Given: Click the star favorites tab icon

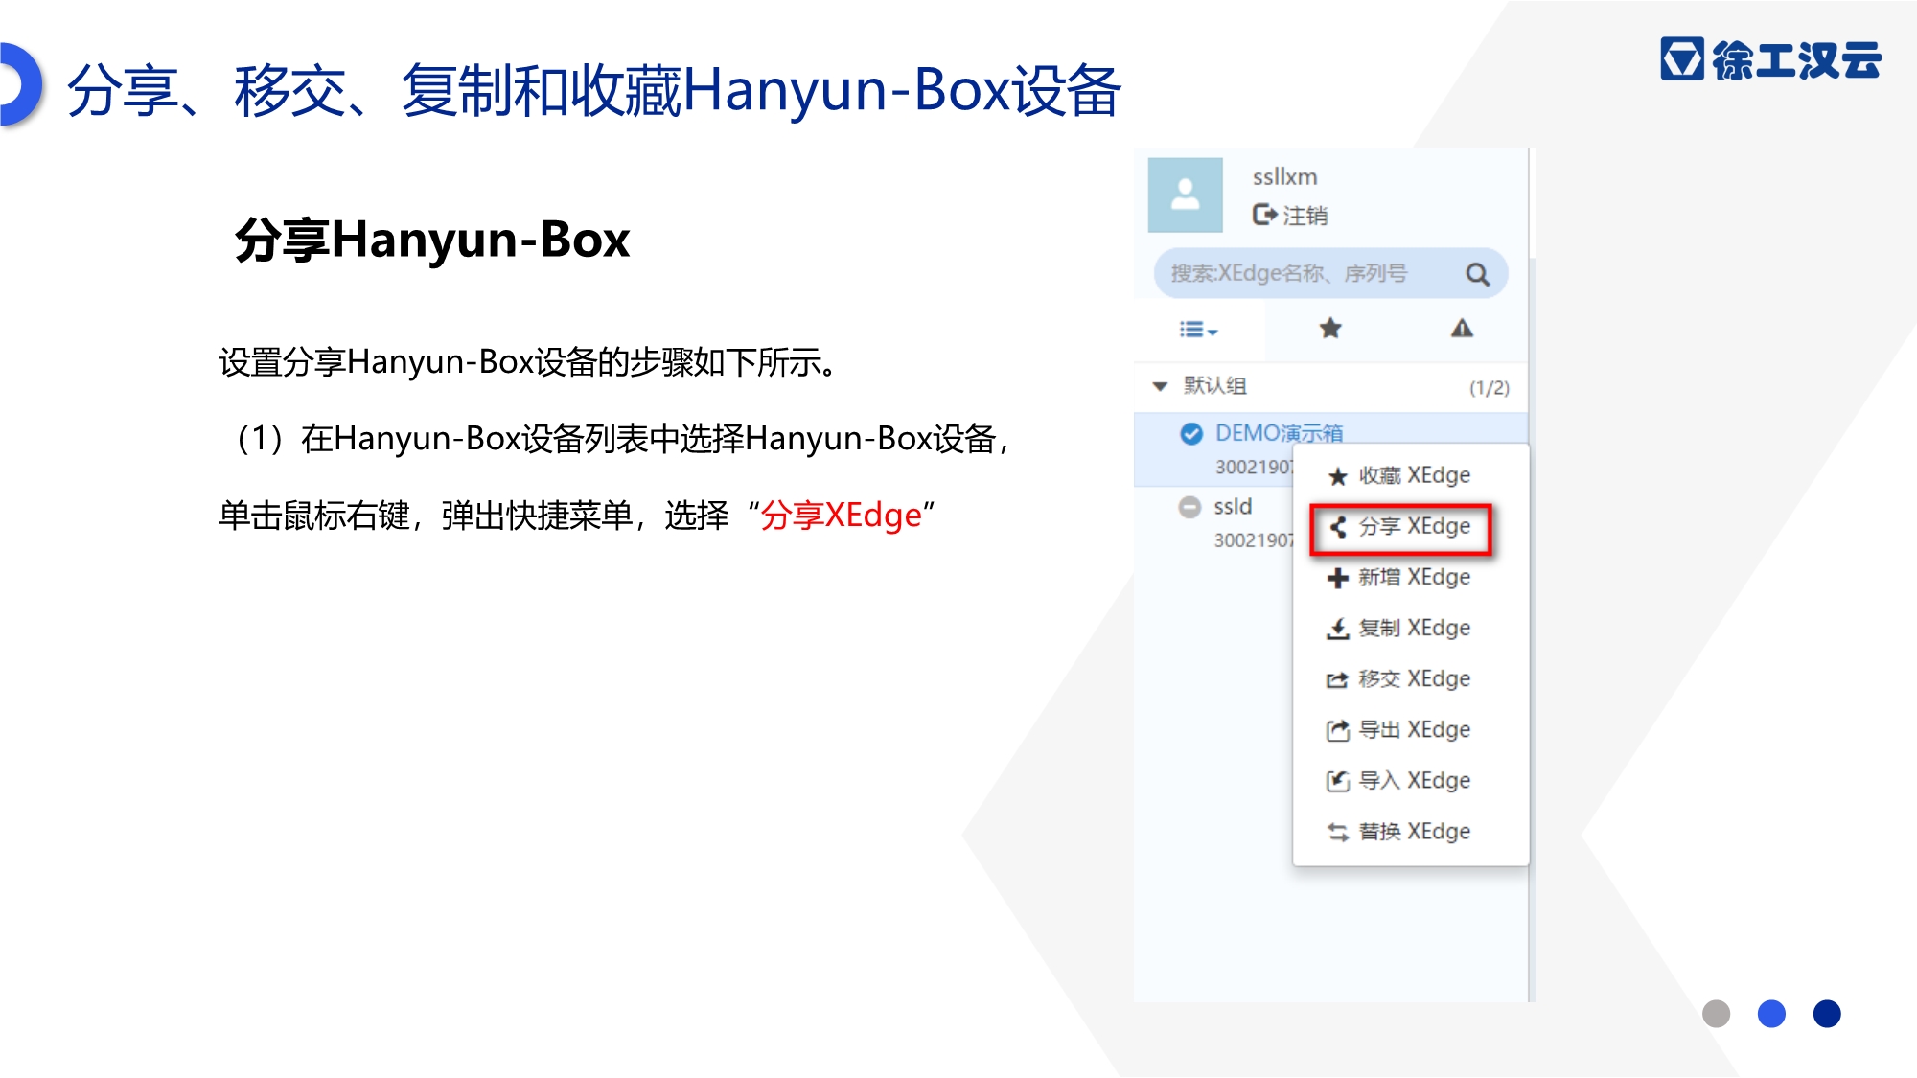Looking at the screenshot, I should click(1329, 329).
